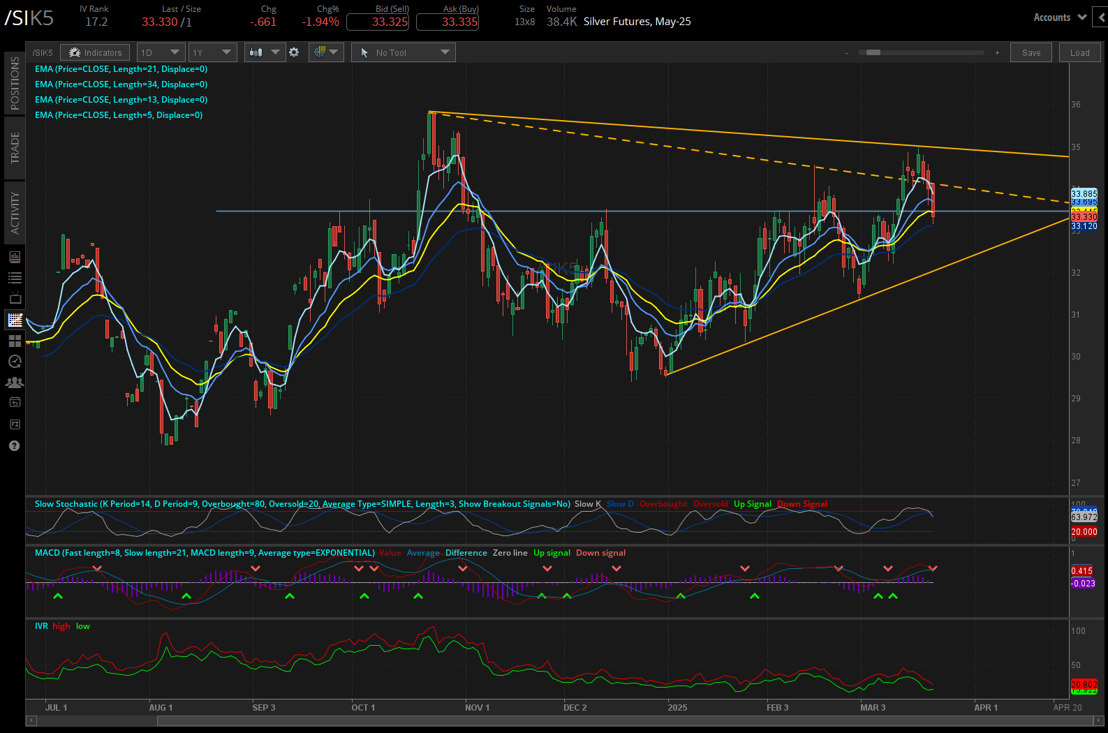Open the ACTIVITY side tab

click(x=15, y=213)
